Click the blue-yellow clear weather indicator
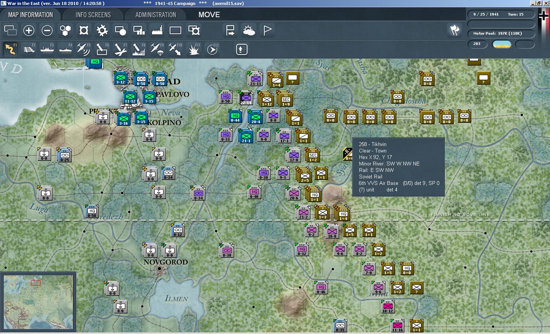This screenshot has height=334, width=550. [502, 44]
